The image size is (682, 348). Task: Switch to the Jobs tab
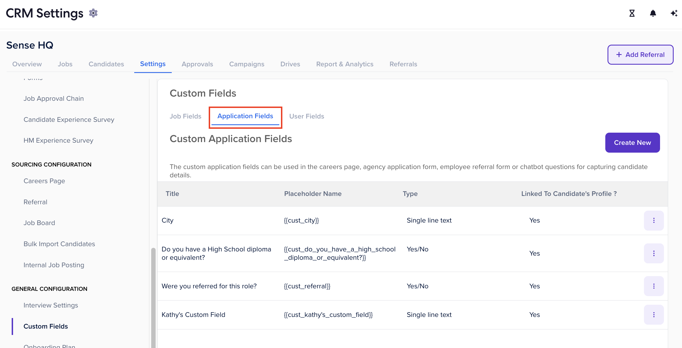(65, 64)
